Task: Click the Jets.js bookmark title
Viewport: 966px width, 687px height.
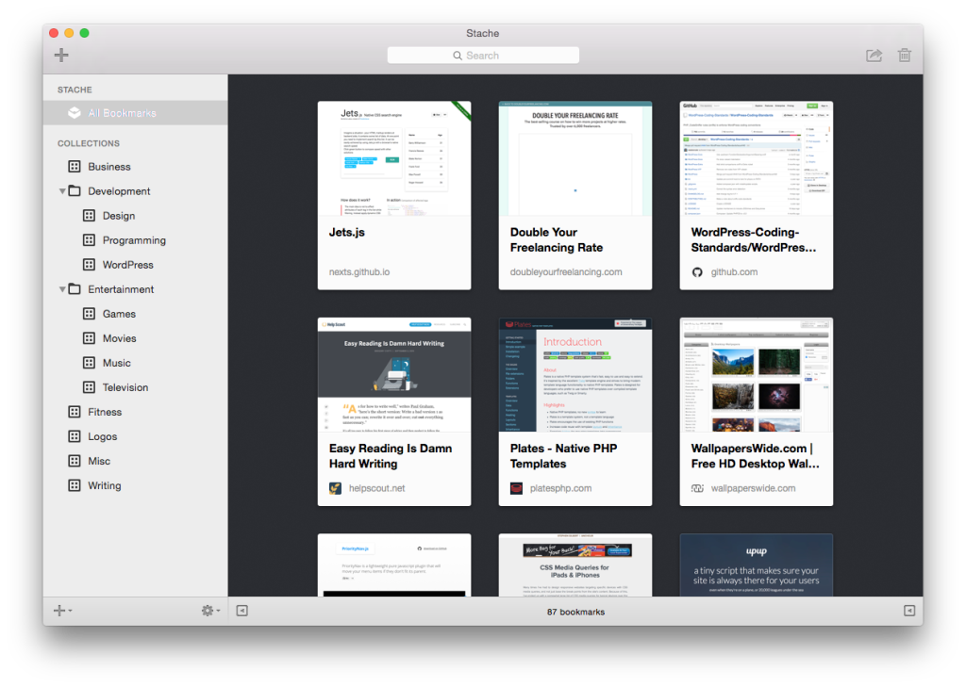Action: (347, 232)
